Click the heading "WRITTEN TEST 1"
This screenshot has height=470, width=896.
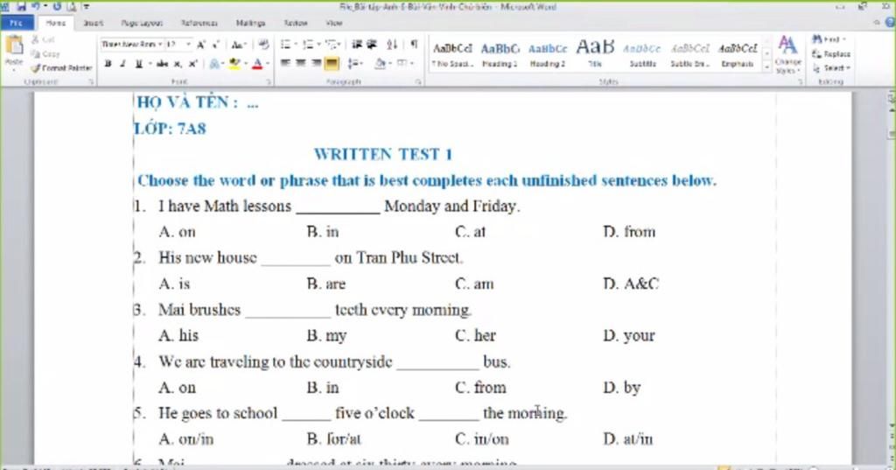click(x=383, y=154)
